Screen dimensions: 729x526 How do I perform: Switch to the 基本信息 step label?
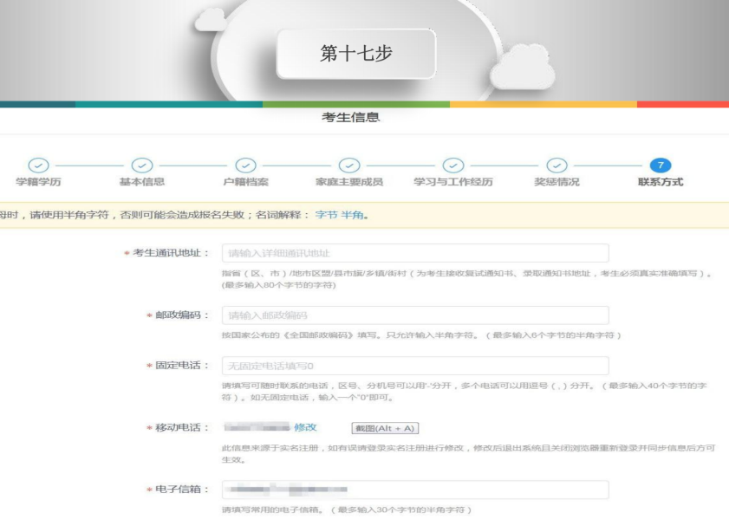tap(142, 182)
